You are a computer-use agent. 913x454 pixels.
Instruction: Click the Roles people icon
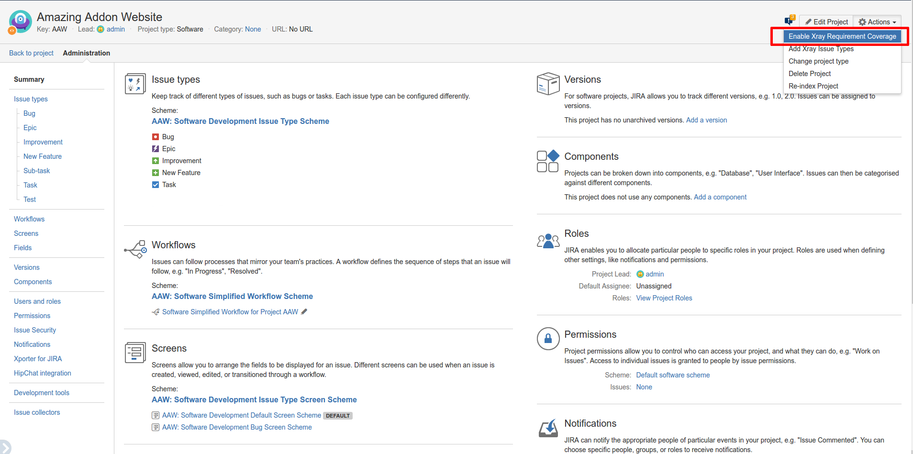(548, 241)
